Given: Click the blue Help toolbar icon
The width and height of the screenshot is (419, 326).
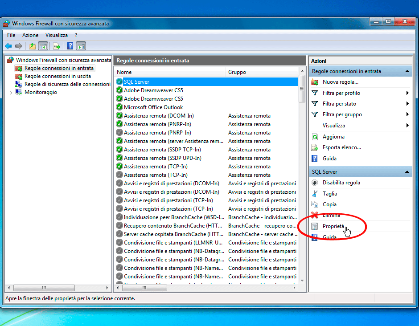Looking at the screenshot, I should pos(70,46).
